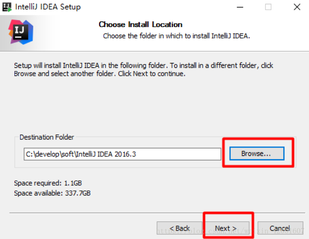Cancel the IntelliJ IDEA installation
The height and width of the screenshot is (239, 309).
[x=280, y=228]
